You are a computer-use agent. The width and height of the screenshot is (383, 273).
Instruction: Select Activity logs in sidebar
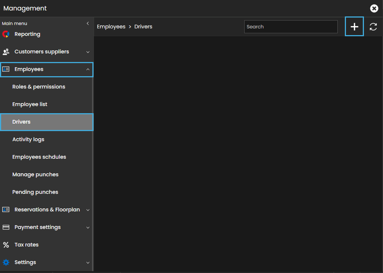(28, 139)
